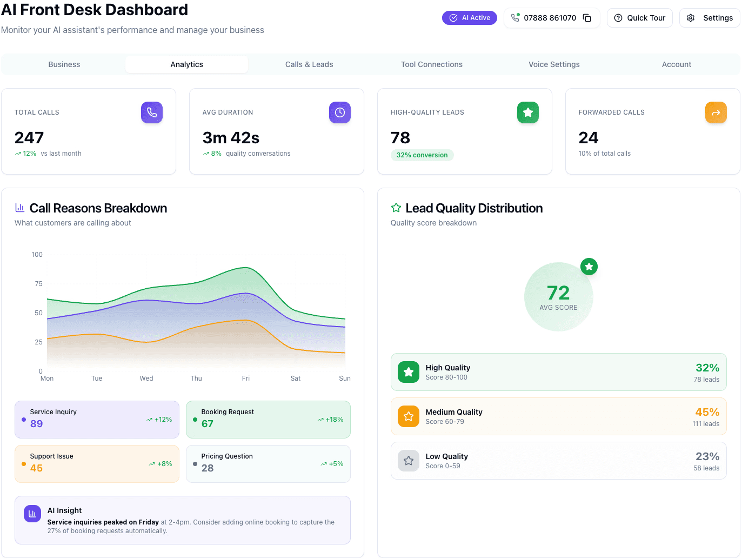Click the trend arrow next to 12% vs last month

point(18,154)
